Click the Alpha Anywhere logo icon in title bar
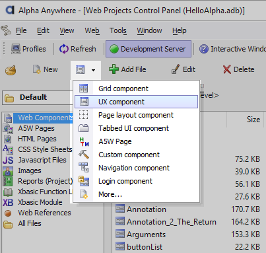The image size is (266, 253). [10, 10]
